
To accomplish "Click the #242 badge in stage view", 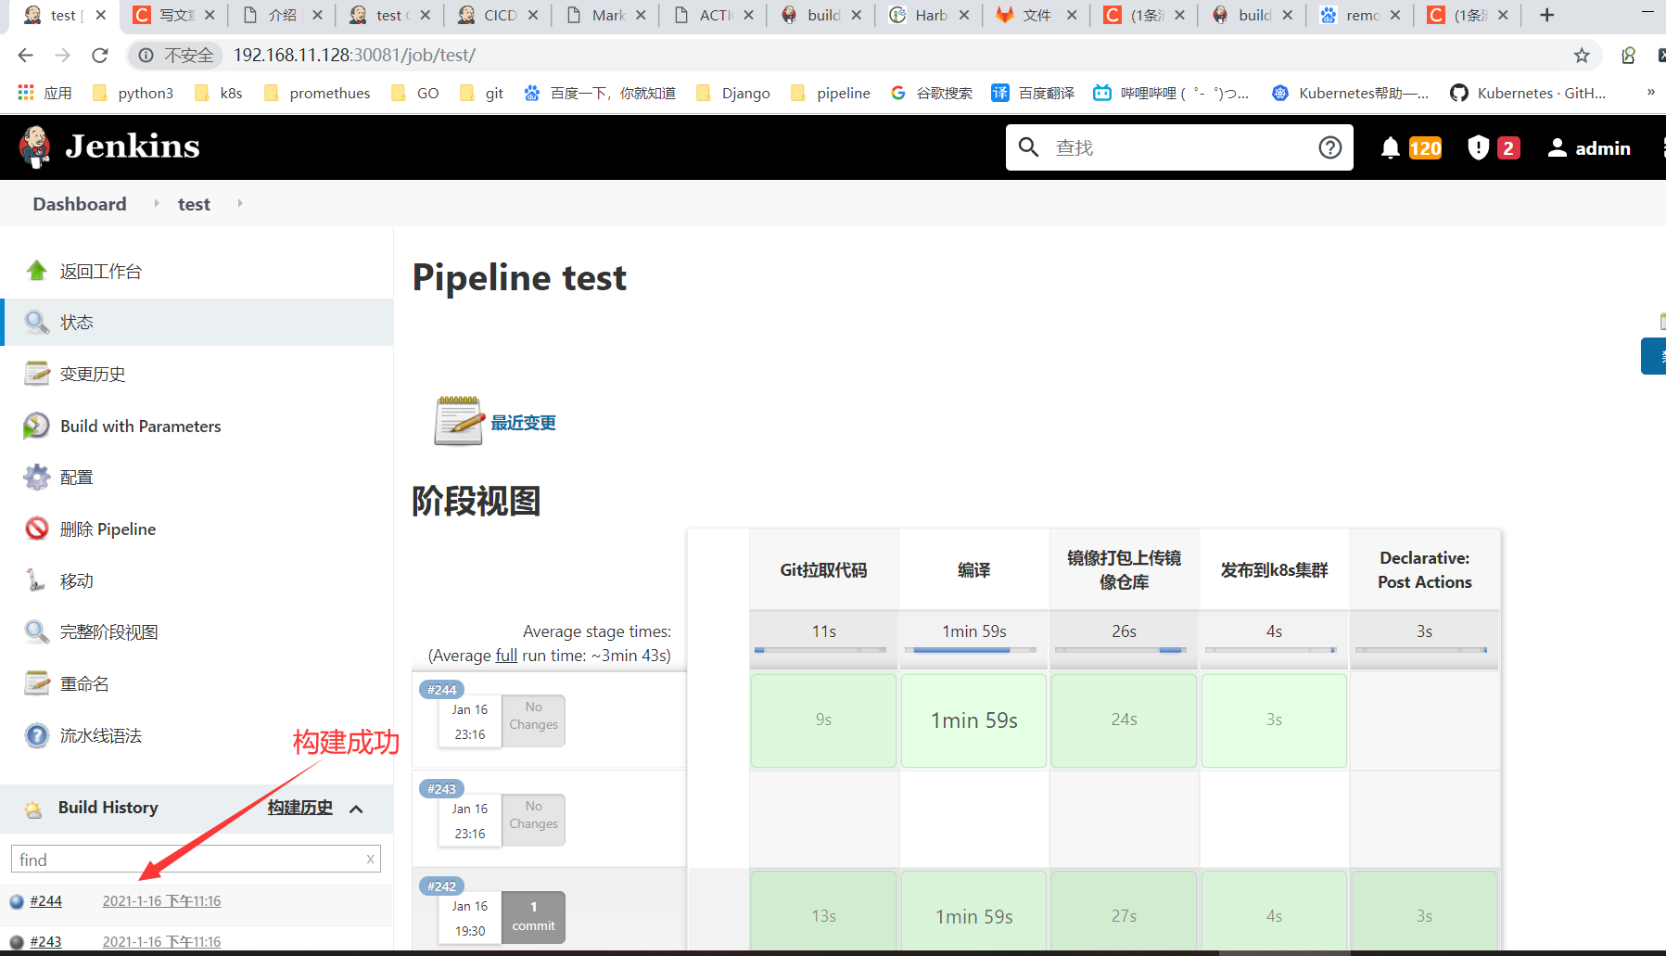I will pyautogui.click(x=441, y=886).
